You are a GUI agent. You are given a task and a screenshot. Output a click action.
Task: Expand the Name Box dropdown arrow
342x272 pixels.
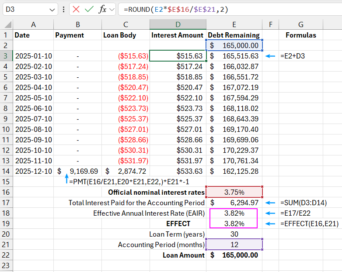point(52,10)
